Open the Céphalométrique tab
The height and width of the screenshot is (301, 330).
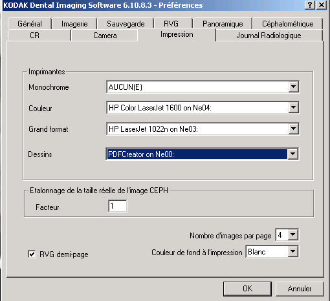point(288,24)
